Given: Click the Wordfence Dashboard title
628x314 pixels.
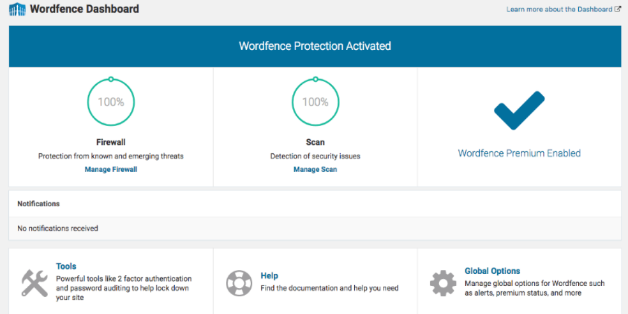Looking at the screenshot, I should tap(84, 9).
